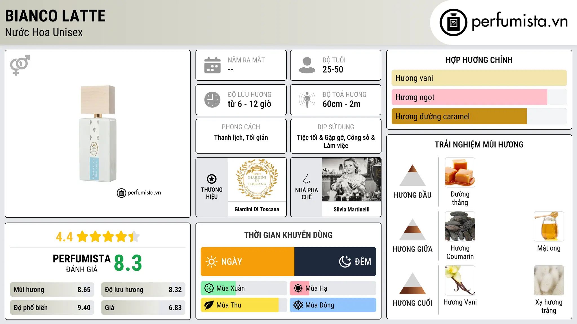Click the từ 6 - 12 giờ longevity value
Viewport: 577px width, 324px height.
(x=250, y=104)
